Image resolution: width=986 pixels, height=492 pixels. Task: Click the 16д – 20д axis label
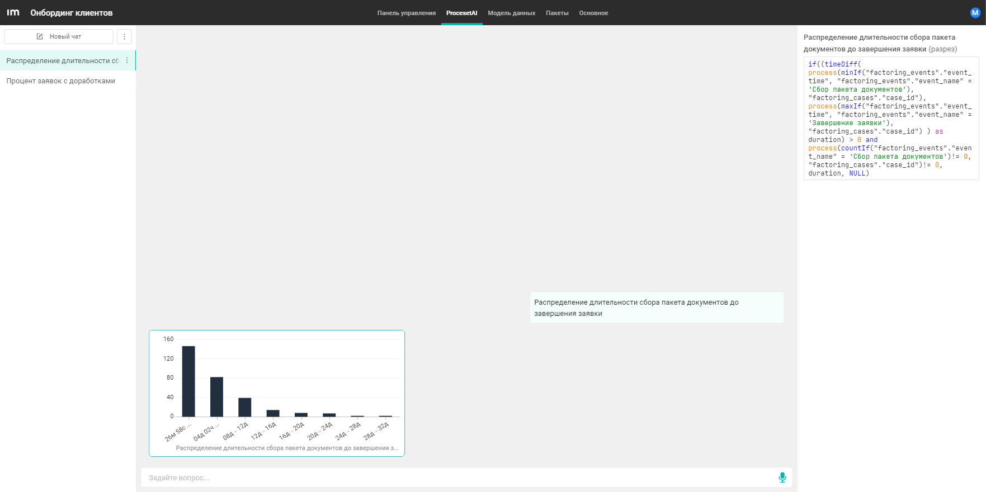[x=292, y=431]
